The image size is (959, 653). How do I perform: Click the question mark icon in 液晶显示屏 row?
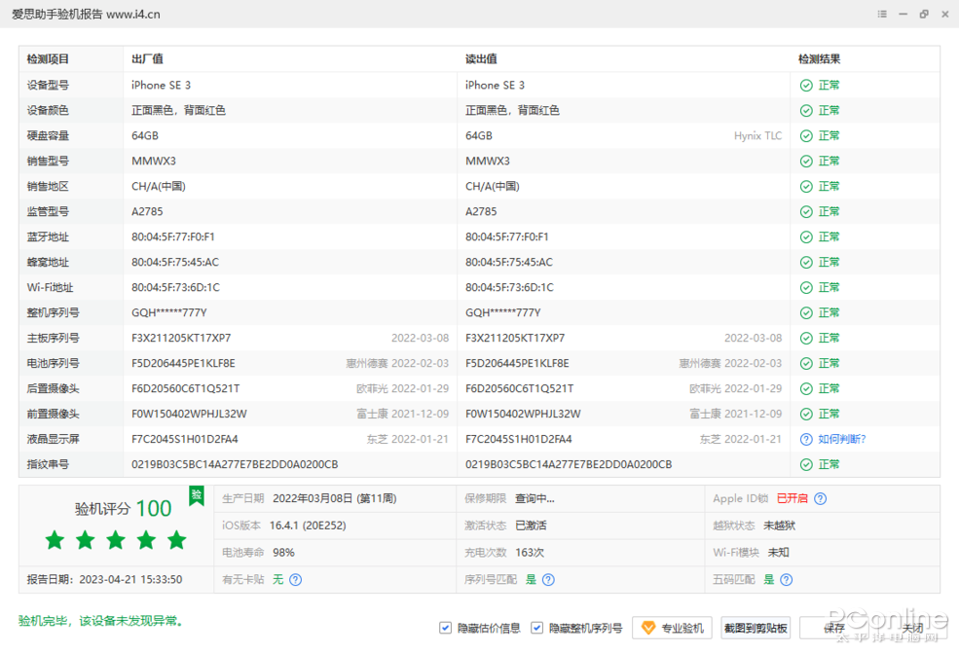[806, 439]
